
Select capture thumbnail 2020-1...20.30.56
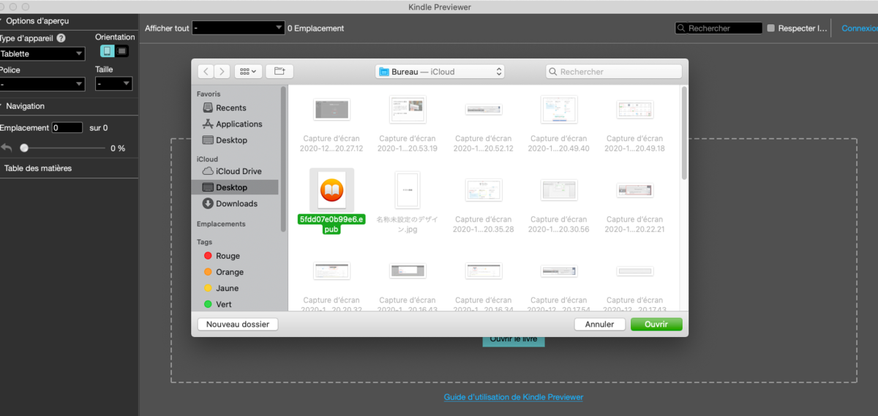[559, 190]
